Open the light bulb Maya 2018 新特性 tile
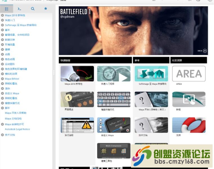 tap(77, 74)
